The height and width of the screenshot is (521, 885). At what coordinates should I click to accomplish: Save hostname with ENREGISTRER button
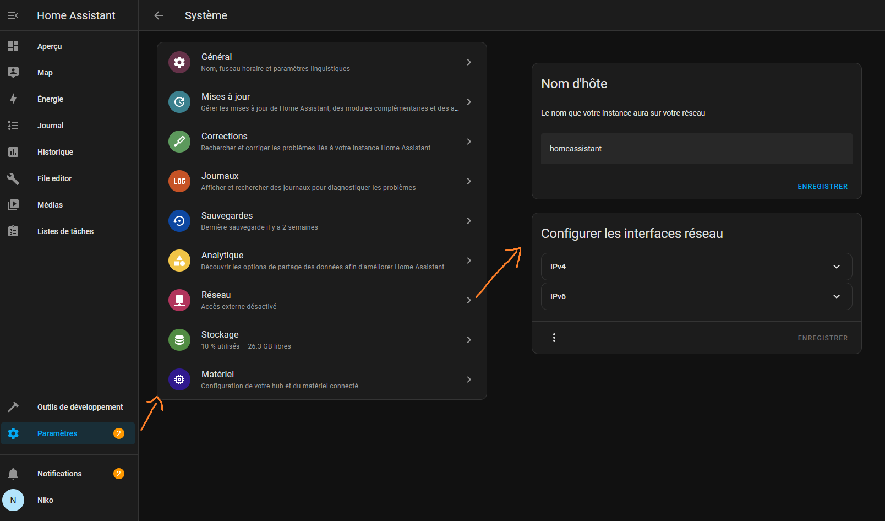point(822,187)
